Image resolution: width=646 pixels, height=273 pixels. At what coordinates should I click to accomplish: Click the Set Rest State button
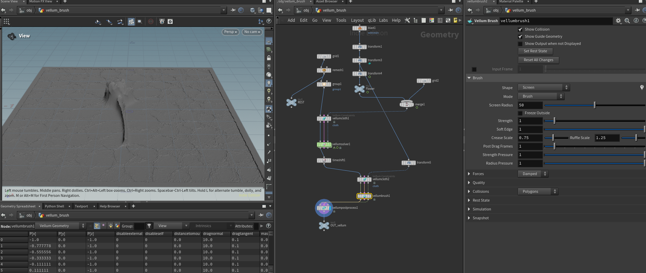click(x=535, y=51)
